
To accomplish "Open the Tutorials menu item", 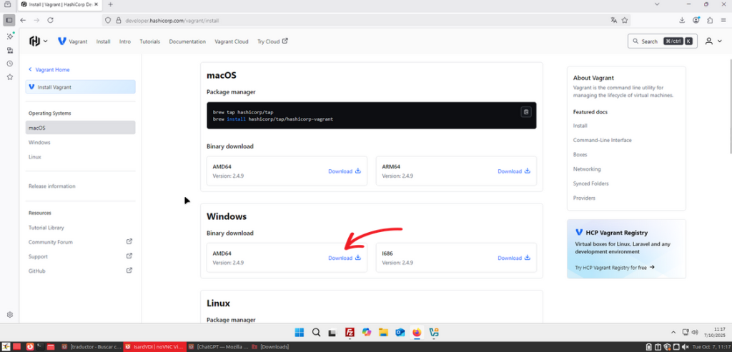I will point(149,41).
